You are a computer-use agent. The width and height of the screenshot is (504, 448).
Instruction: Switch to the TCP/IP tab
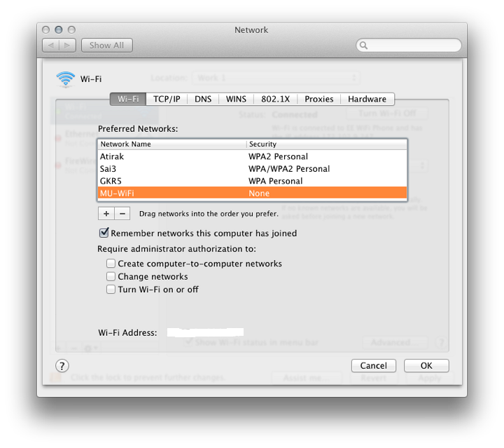167,99
